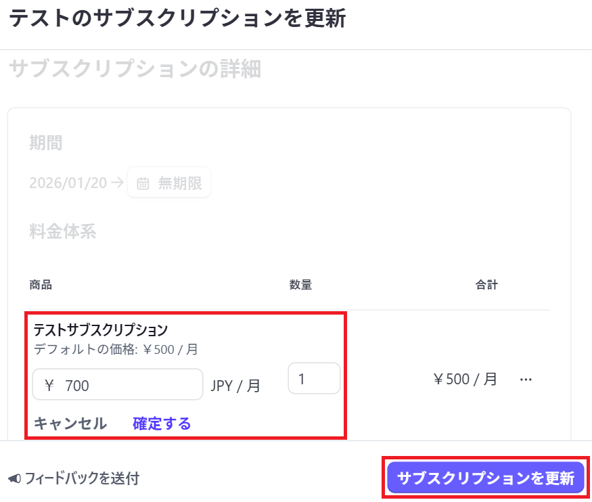Open the 無期限 end date picker
Image resolution: width=592 pixels, height=502 pixels.
click(170, 183)
